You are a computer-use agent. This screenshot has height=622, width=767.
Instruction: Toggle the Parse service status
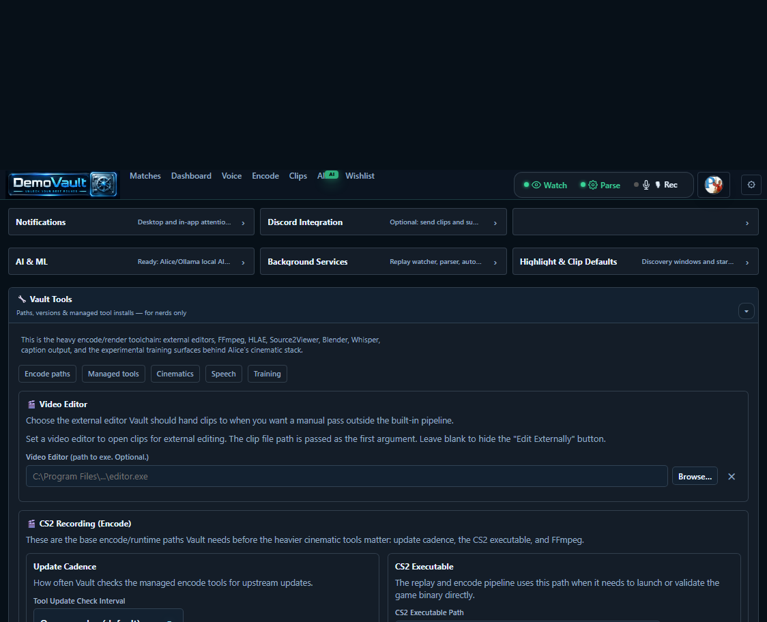(600, 186)
